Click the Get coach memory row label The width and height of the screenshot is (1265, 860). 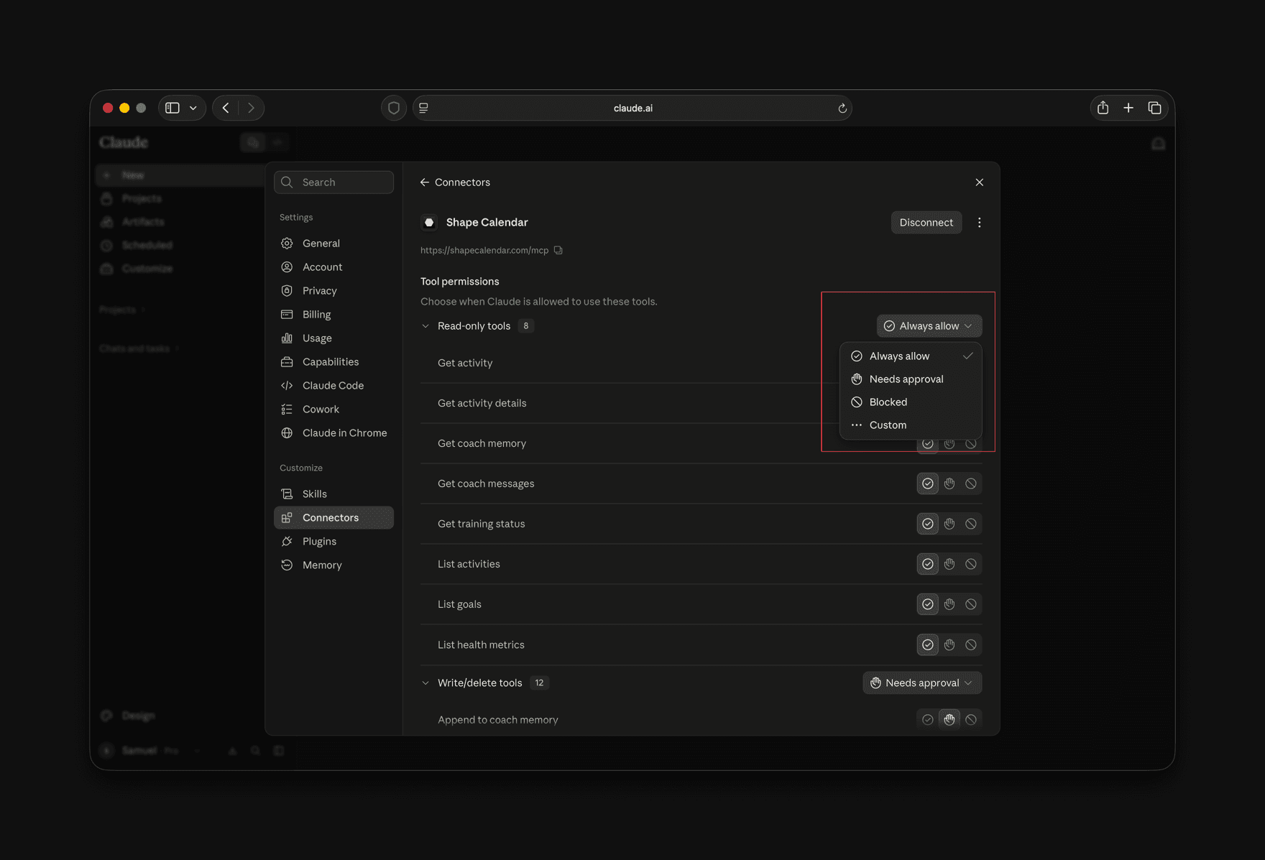[x=482, y=443]
